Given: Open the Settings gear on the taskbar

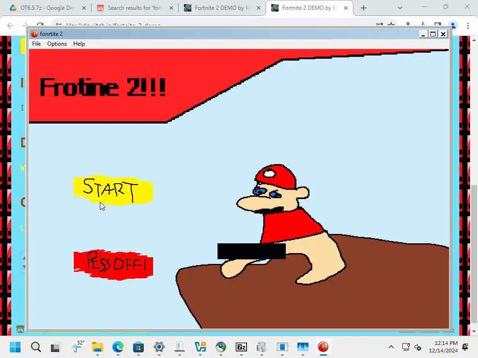Looking at the screenshot, I should [x=159, y=347].
